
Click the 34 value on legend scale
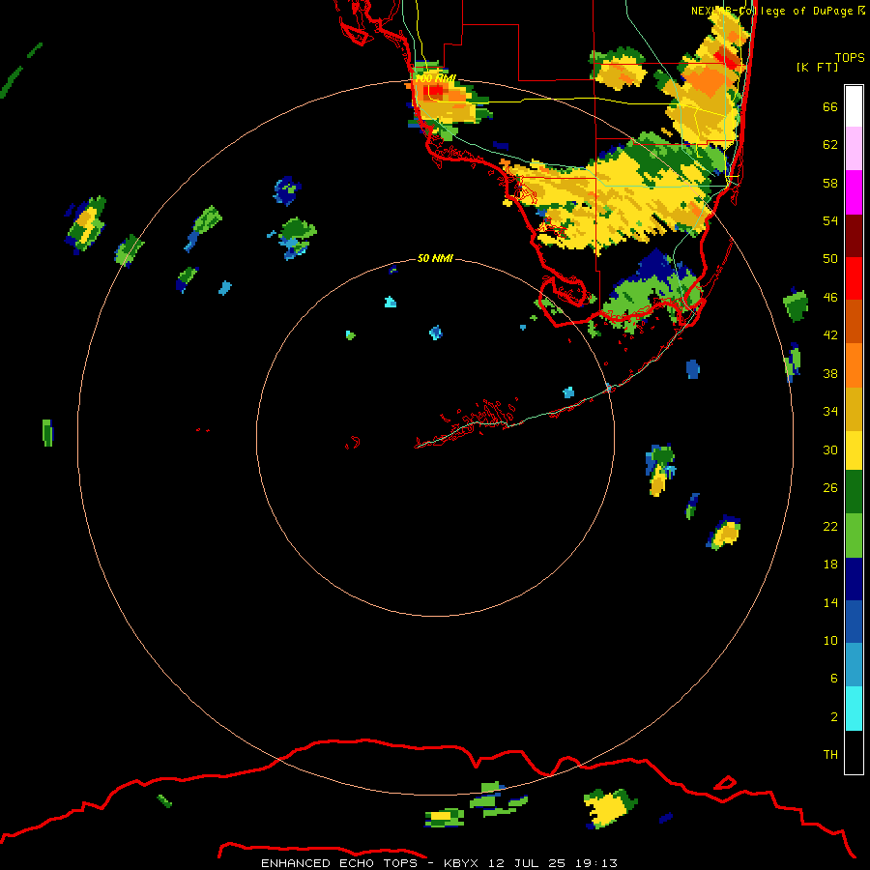830,412
